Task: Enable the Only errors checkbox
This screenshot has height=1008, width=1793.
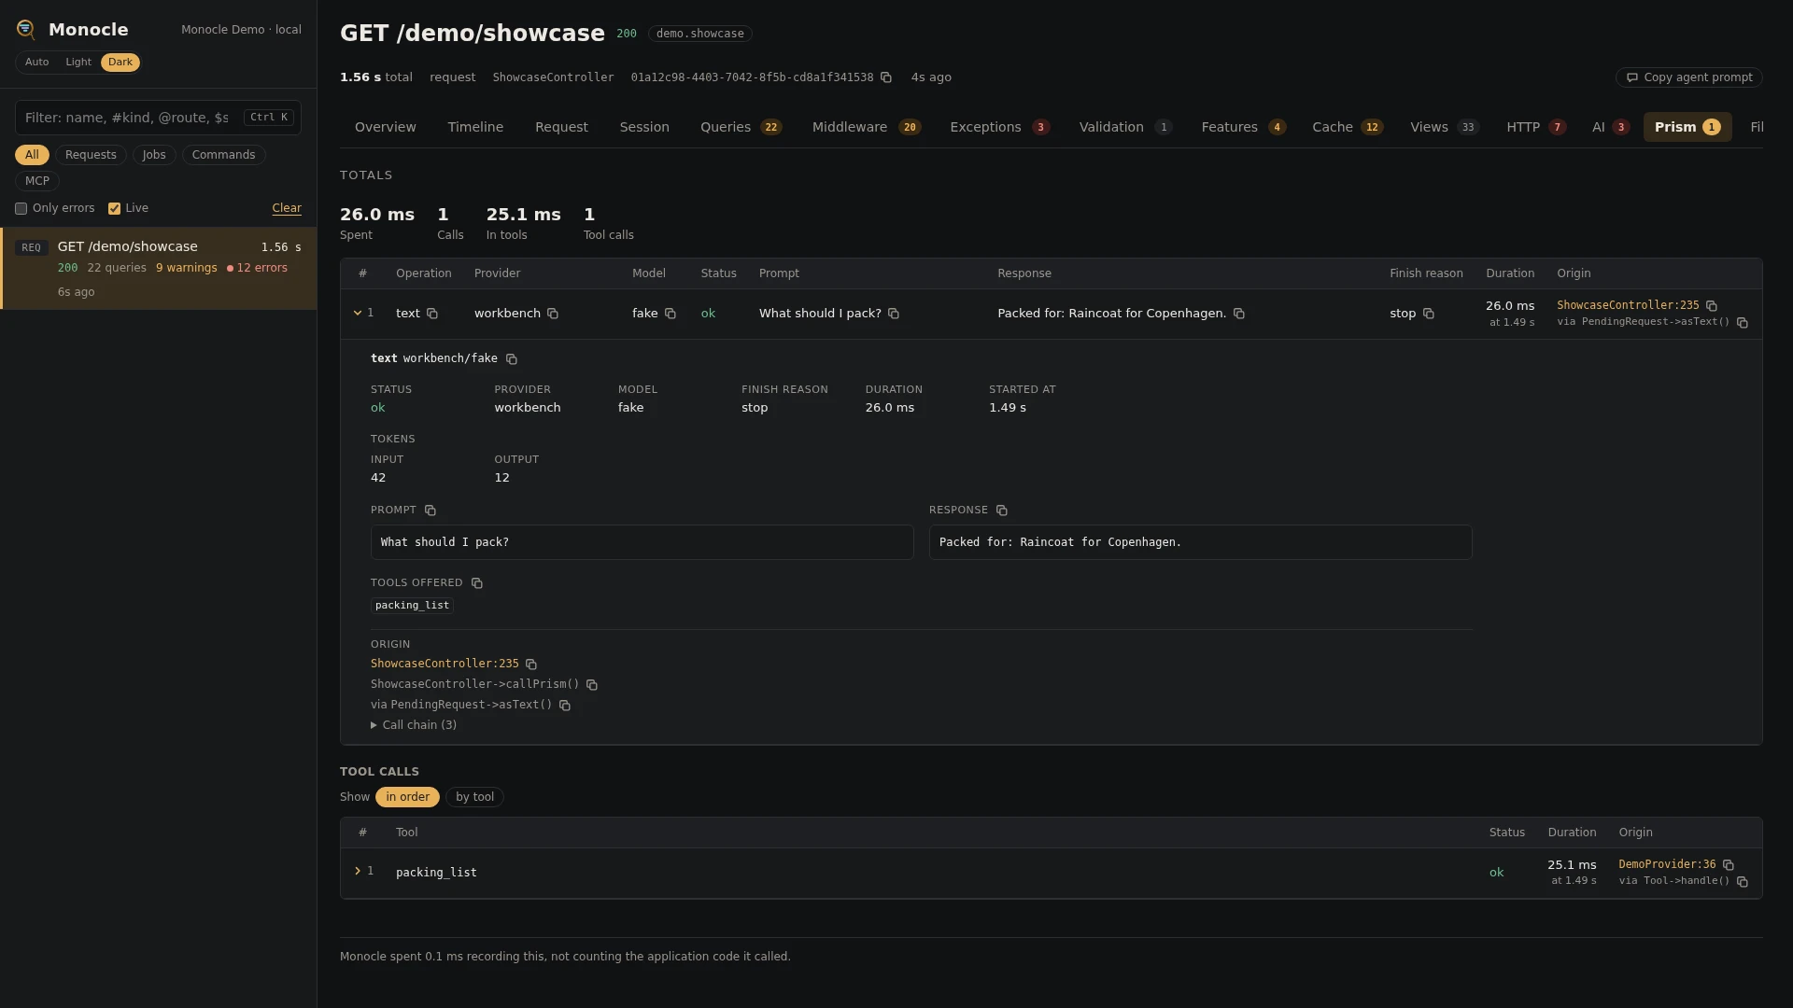Action: tap(21, 209)
